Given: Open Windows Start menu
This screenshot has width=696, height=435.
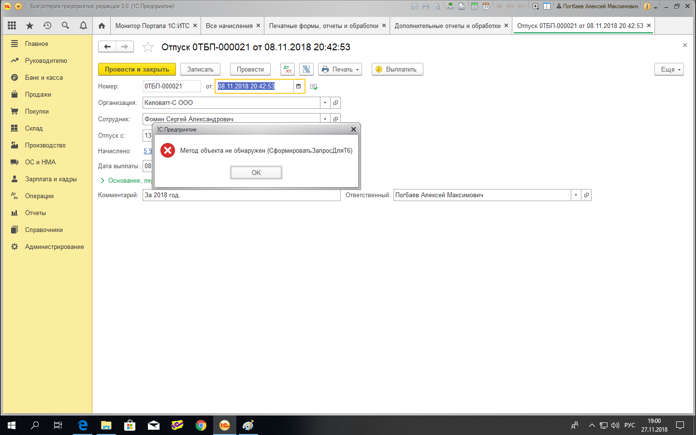Looking at the screenshot, I should click(x=12, y=425).
